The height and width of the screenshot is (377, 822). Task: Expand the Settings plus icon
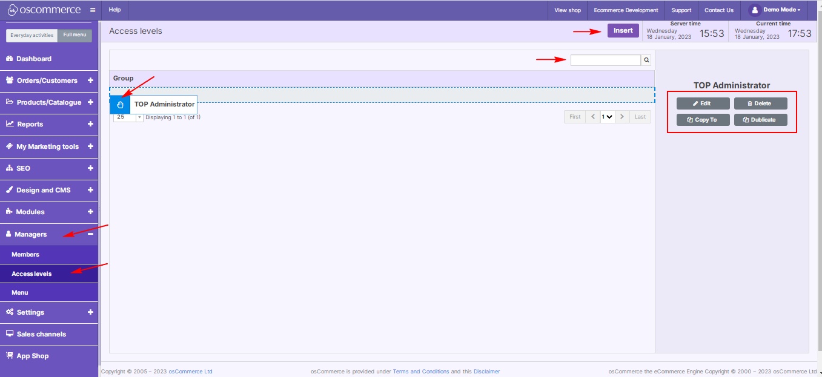pos(90,312)
